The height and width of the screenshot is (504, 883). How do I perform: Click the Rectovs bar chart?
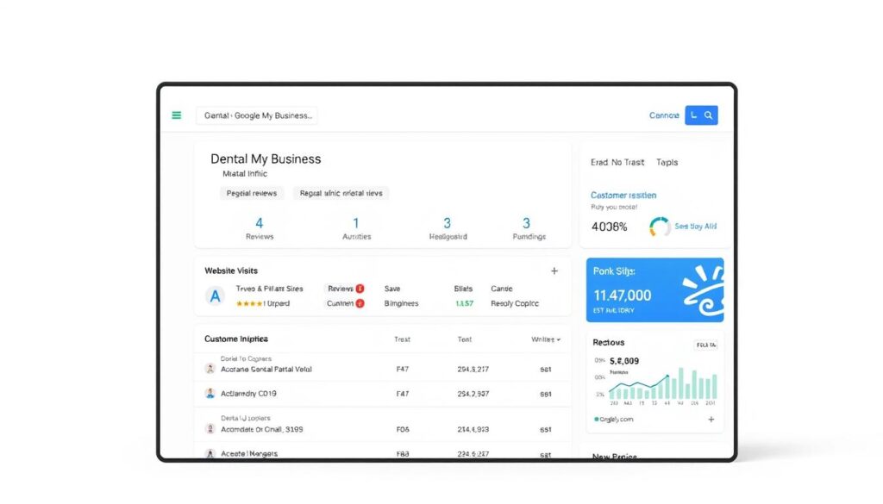point(663,383)
